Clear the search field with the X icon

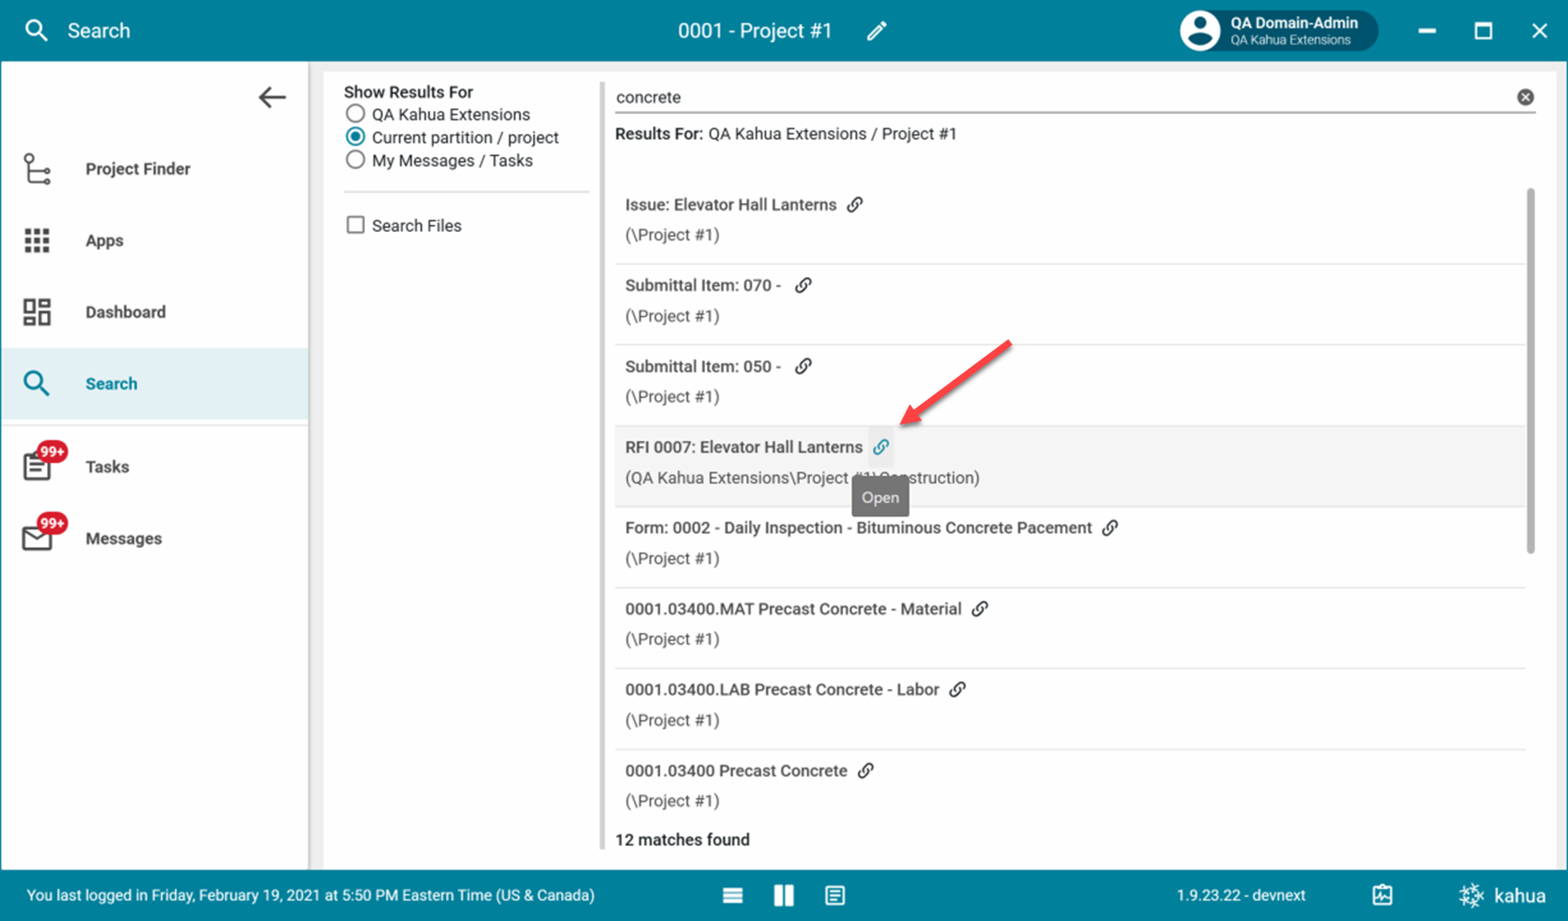tap(1525, 97)
